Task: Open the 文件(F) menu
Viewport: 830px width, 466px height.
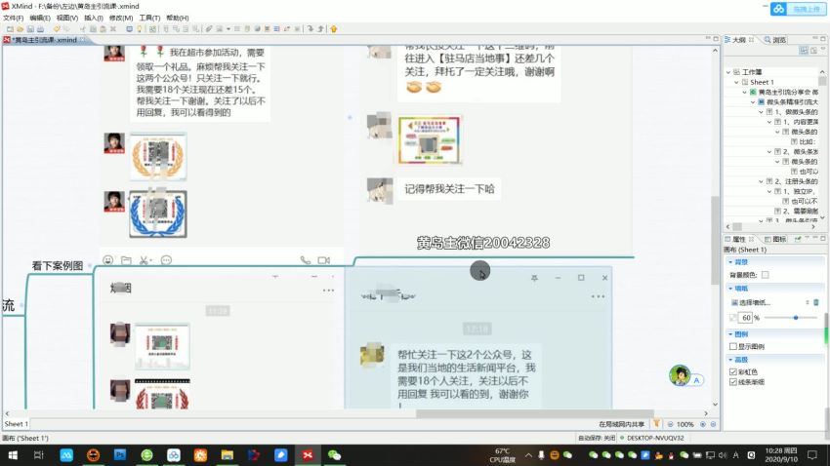Action: click(x=14, y=18)
